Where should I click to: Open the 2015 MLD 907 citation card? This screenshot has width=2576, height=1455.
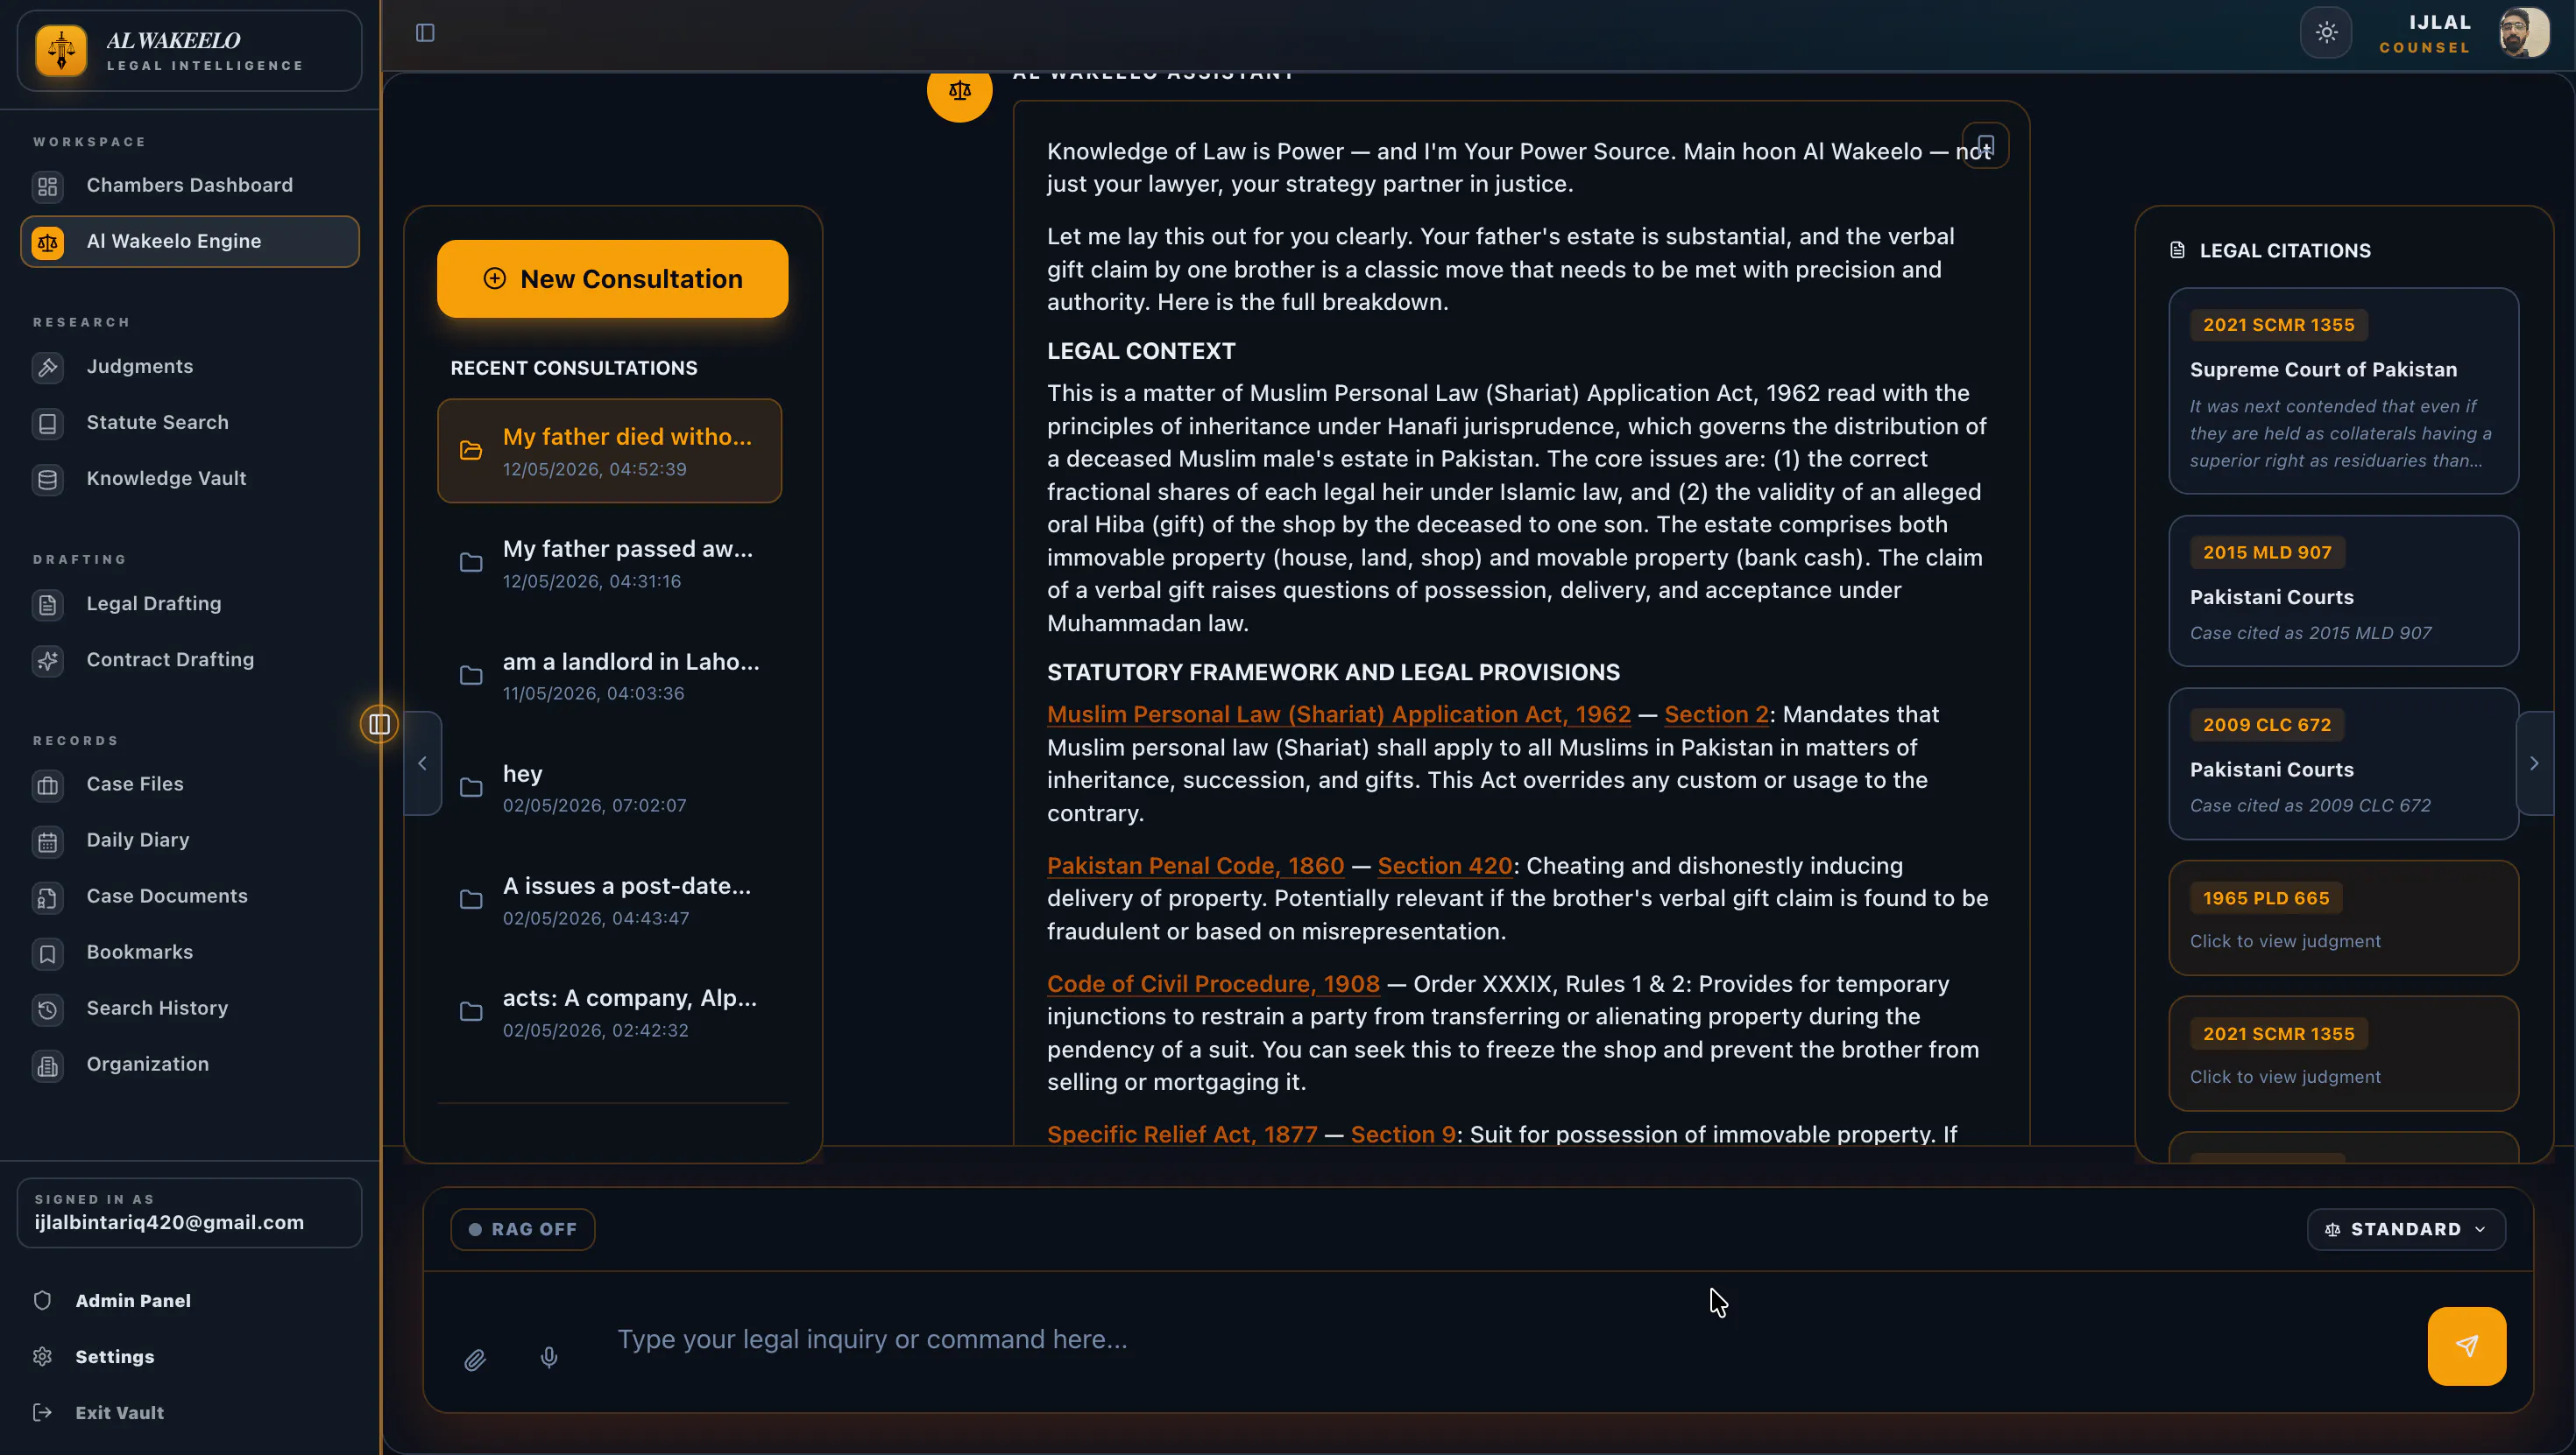pyautogui.click(x=2343, y=591)
